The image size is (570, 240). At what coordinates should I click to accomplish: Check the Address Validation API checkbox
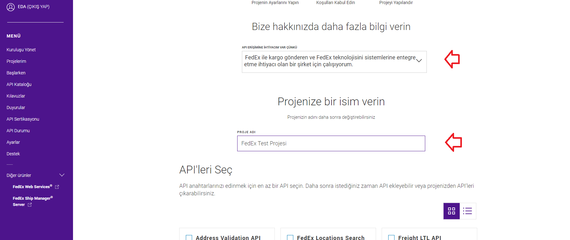189,237
